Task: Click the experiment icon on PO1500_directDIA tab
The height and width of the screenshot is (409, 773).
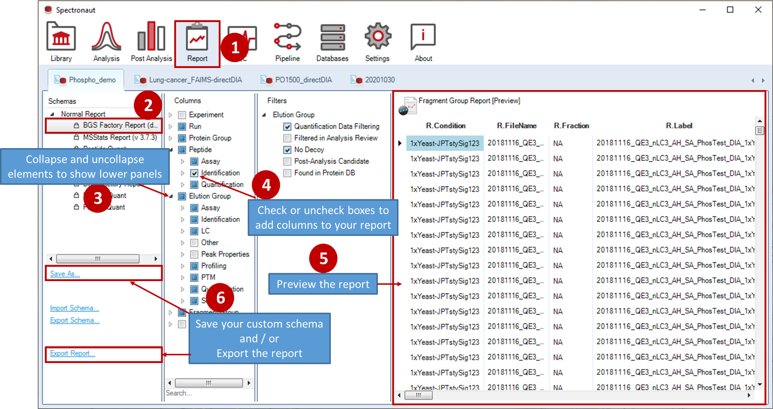Action: coord(267,80)
